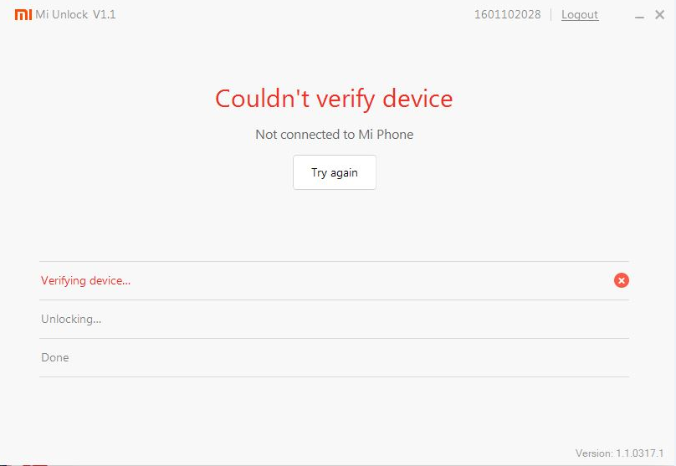Image resolution: width=676 pixels, height=466 pixels.
Task: Click the Verifying device... red text
Action: tap(86, 280)
